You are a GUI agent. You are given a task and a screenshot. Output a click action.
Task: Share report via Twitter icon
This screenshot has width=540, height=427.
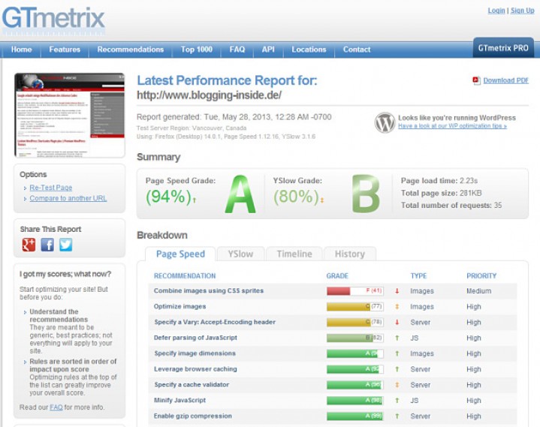click(x=65, y=245)
